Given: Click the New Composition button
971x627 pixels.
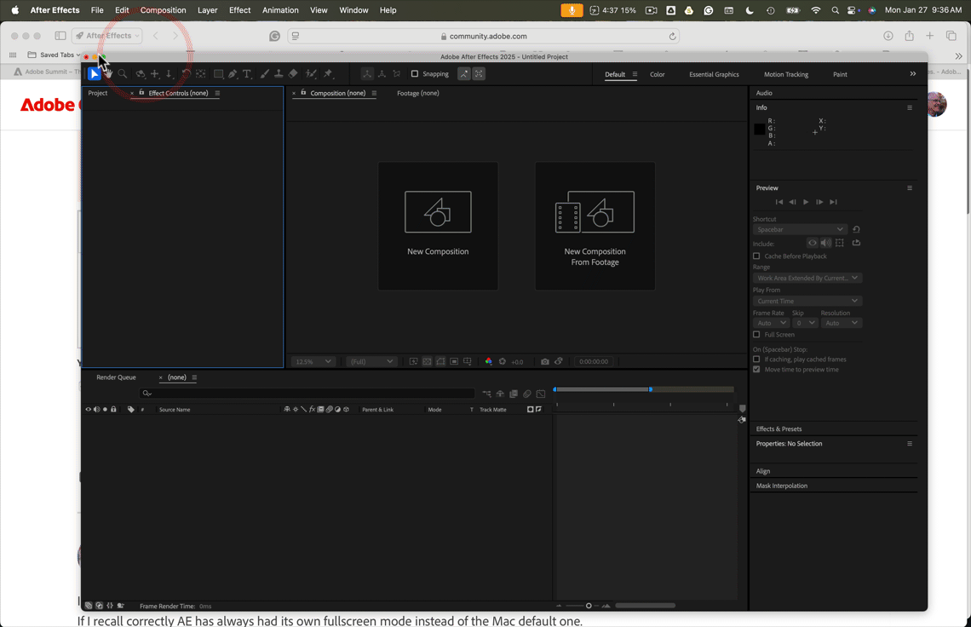Looking at the screenshot, I should (x=438, y=226).
